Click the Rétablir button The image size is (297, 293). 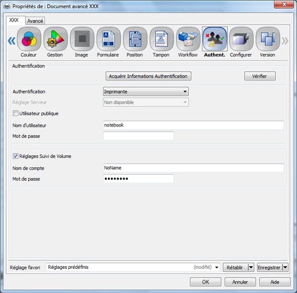235,267
